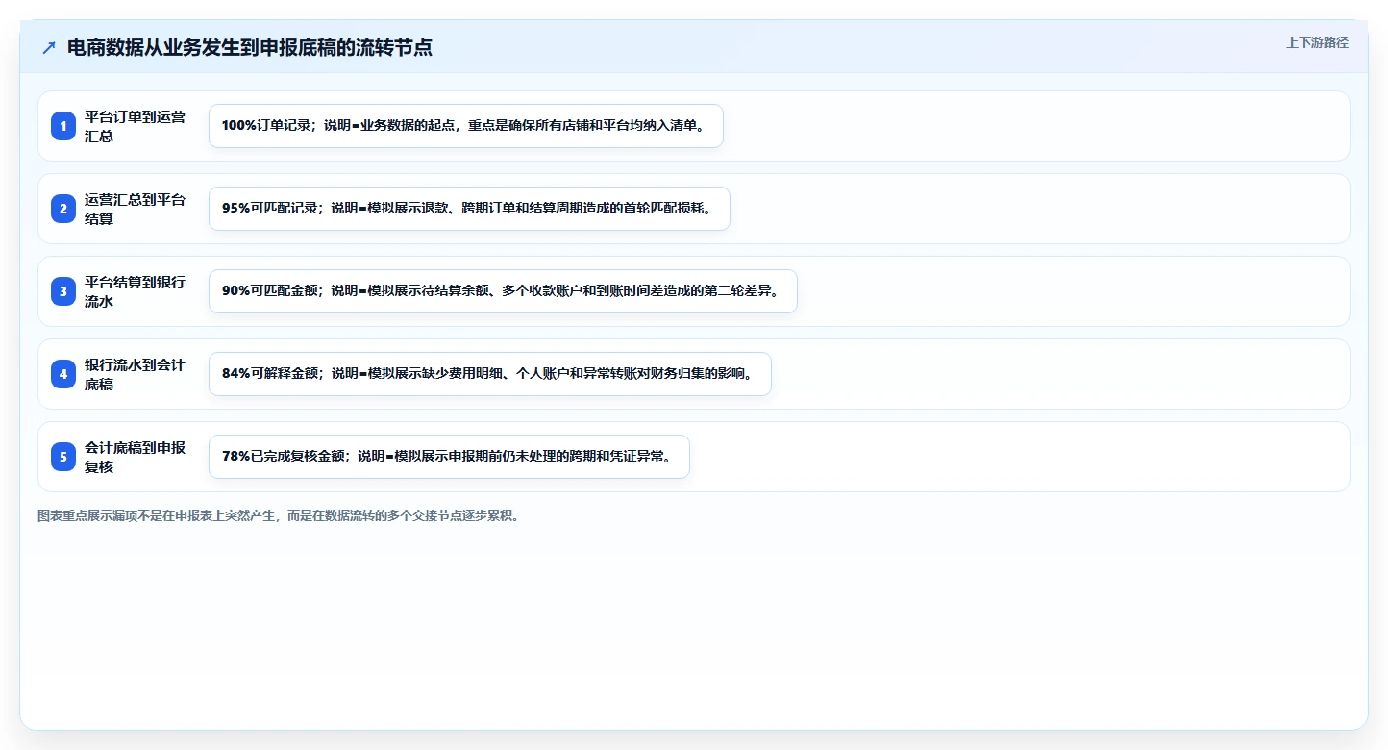1388x750 pixels.
Task: Click the 运营汇总到平台结算 step label
Action: tap(136, 209)
